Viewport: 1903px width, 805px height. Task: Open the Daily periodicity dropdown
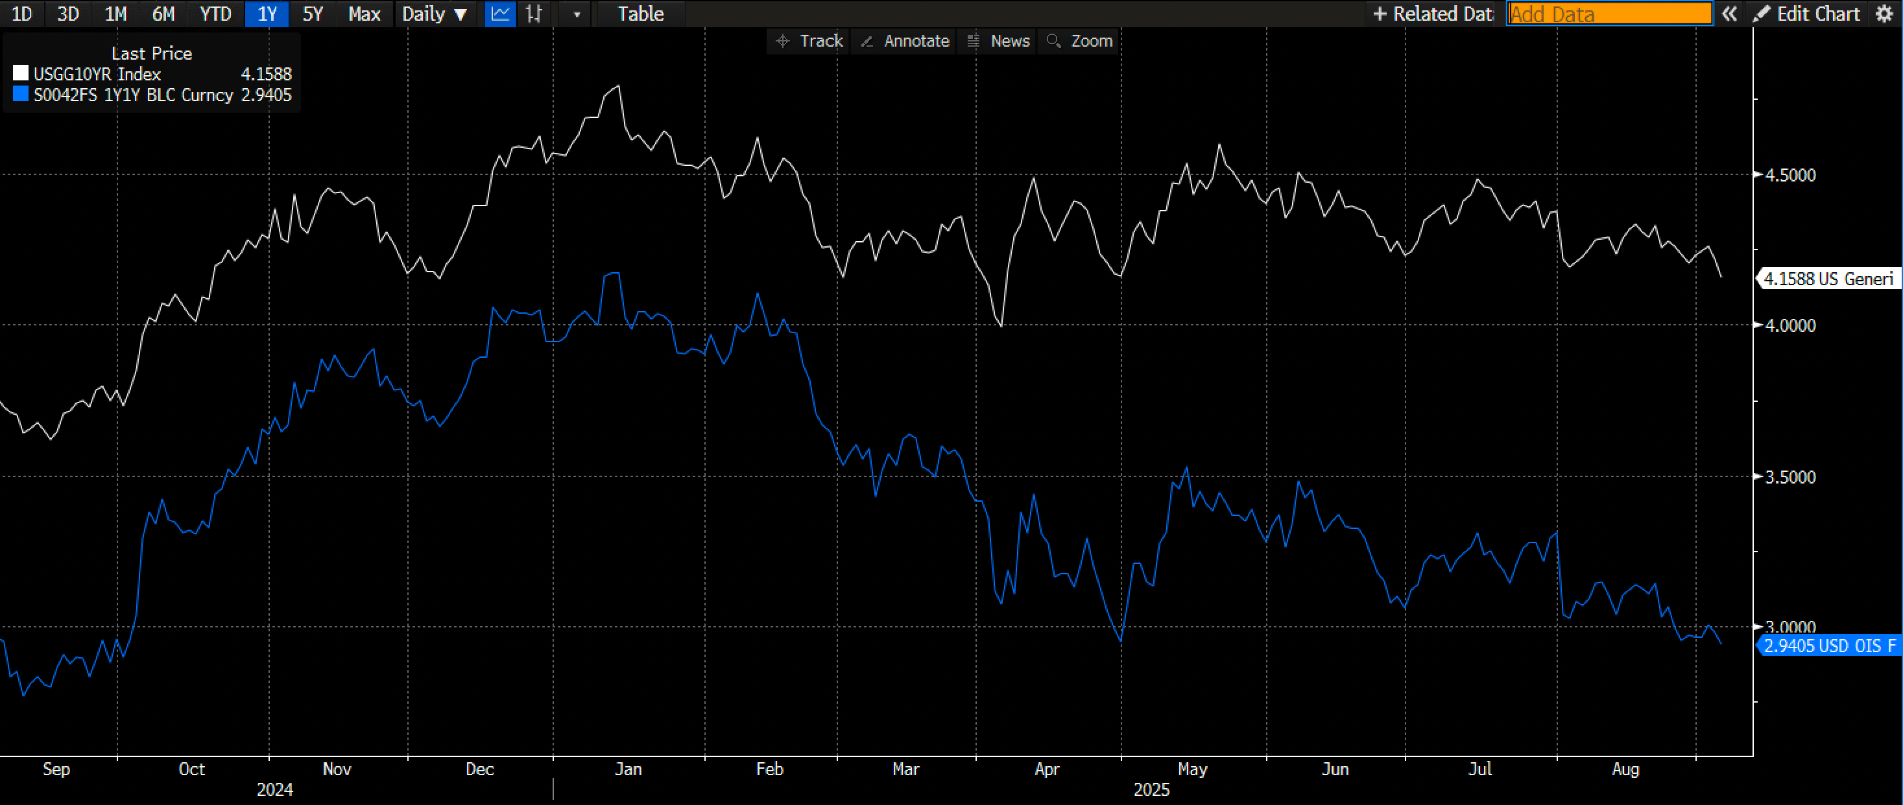pyautogui.click(x=435, y=14)
